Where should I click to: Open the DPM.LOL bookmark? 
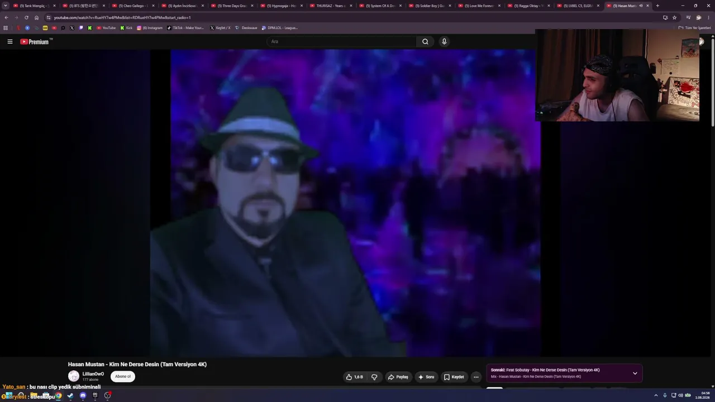coord(280,27)
